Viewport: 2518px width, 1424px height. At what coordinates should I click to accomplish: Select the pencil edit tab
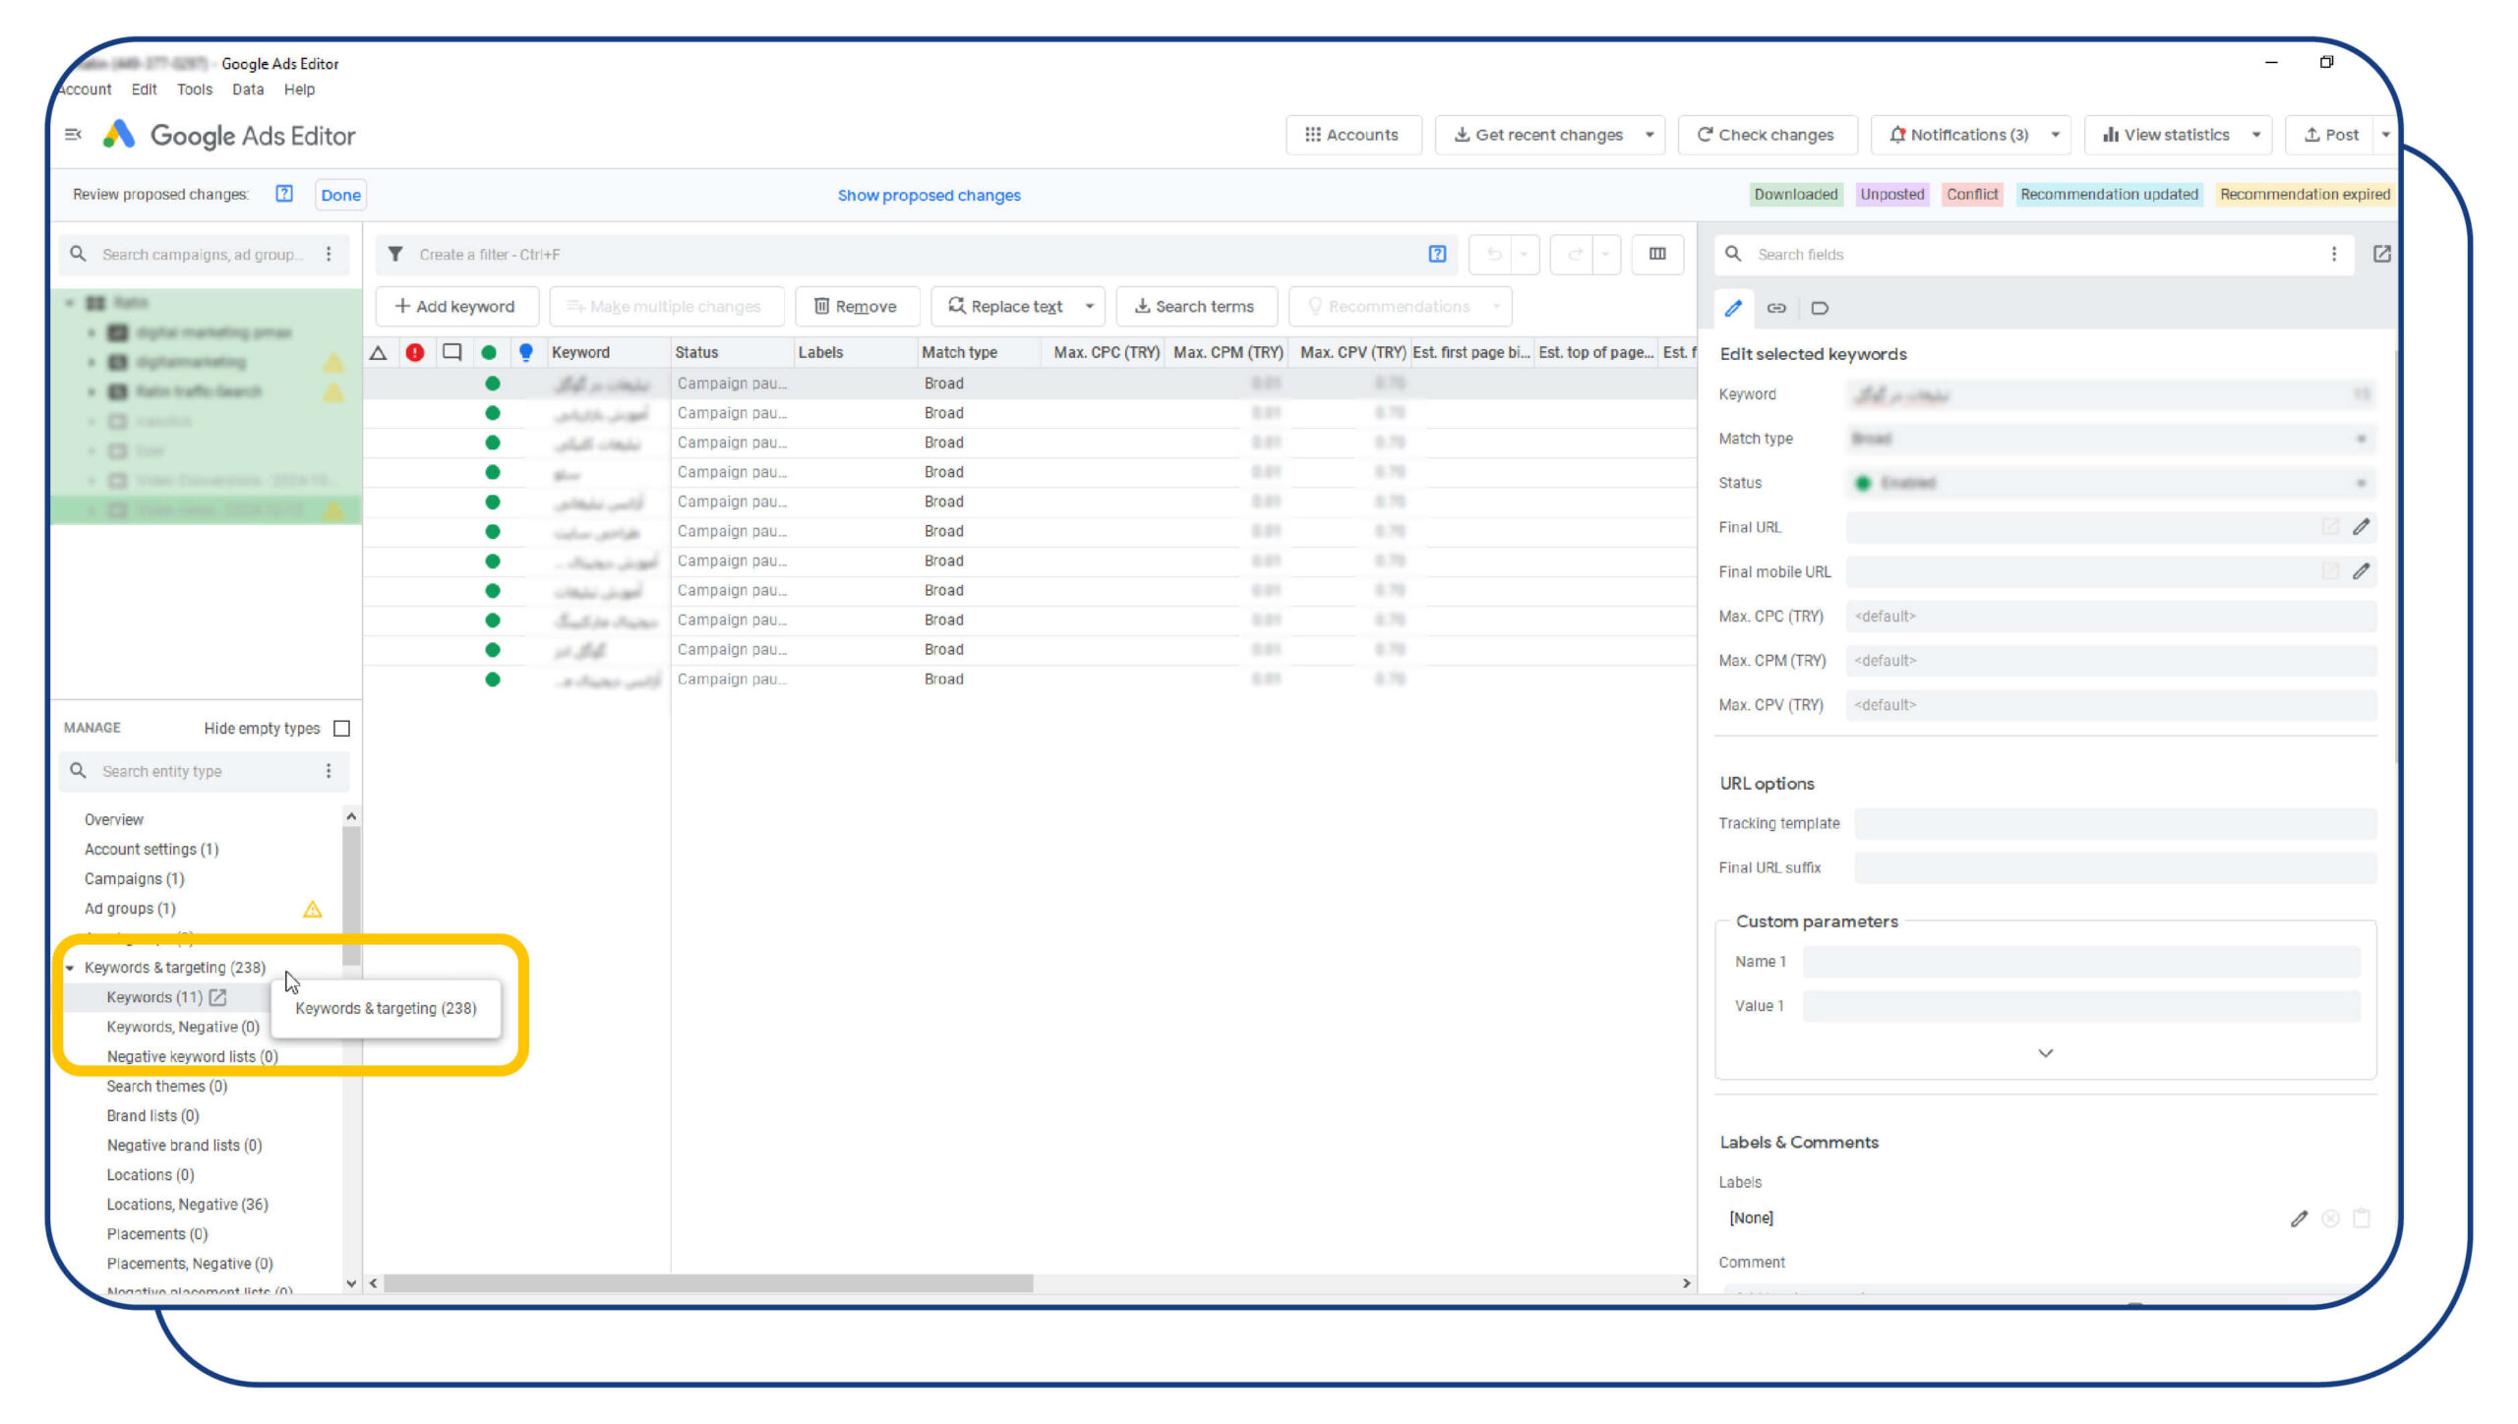pos(1733,308)
